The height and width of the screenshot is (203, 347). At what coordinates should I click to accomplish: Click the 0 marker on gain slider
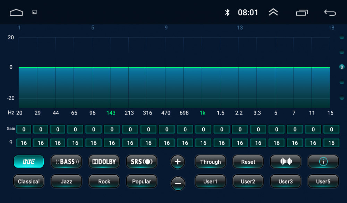pyautogui.click(x=342, y=67)
